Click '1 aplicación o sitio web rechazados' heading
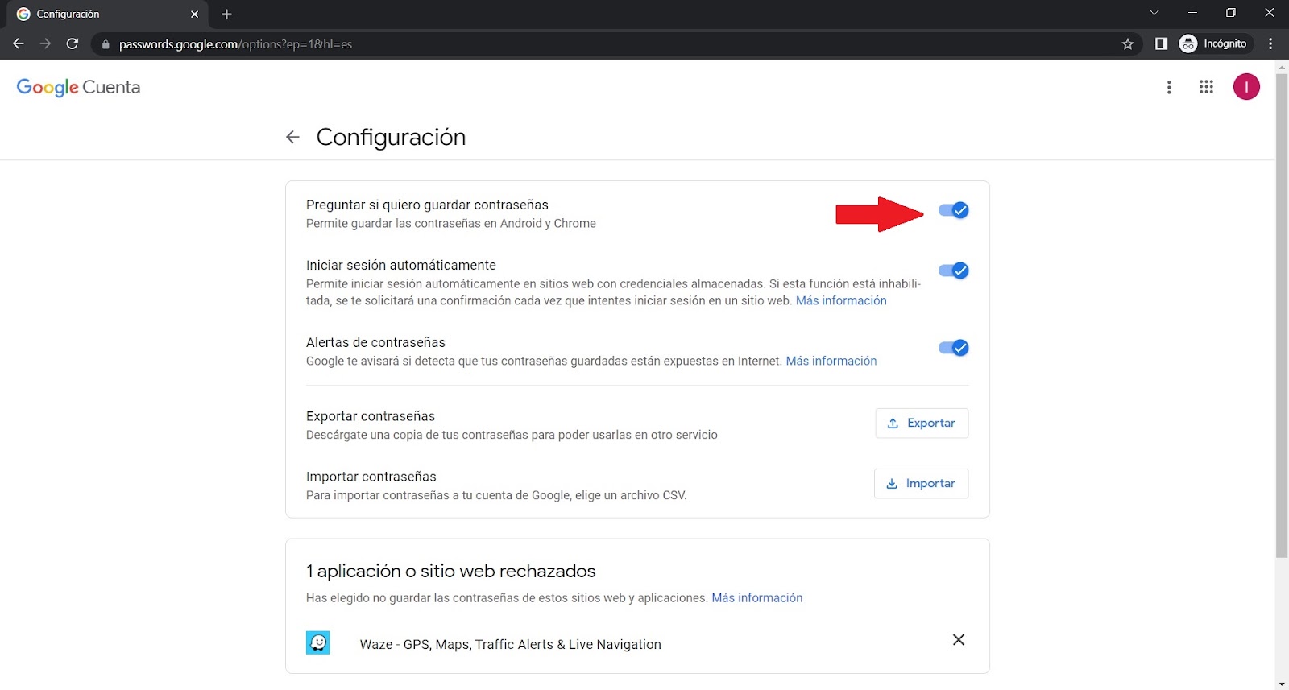Image resolution: width=1289 pixels, height=690 pixels. click(x=450, y=571)
